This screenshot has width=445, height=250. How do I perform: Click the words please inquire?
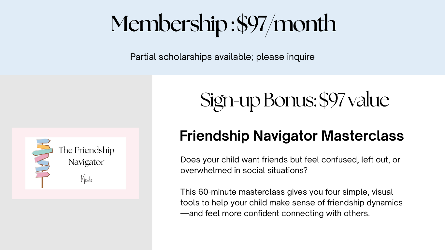click(x=285, y=57)
